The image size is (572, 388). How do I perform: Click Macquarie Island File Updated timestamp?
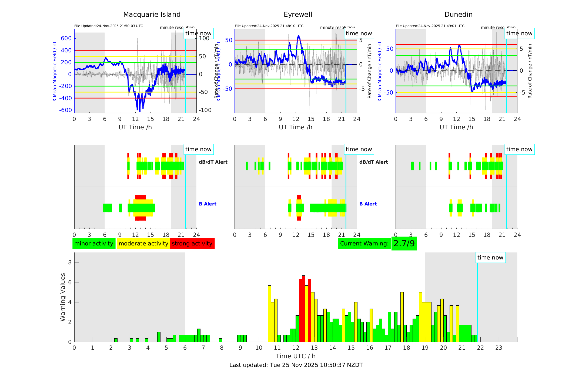[x=109, y=26]
